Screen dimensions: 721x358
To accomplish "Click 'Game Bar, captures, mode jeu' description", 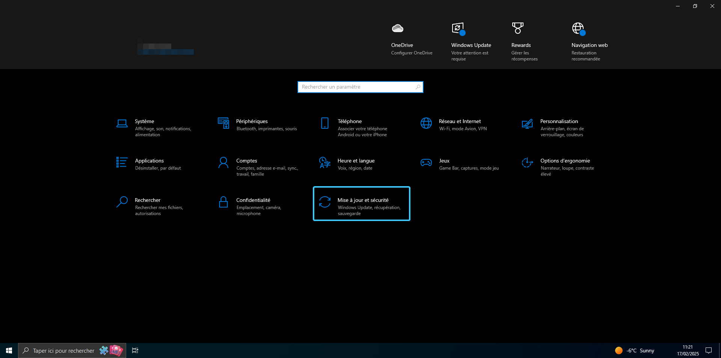I will click(x=469, y=168).
